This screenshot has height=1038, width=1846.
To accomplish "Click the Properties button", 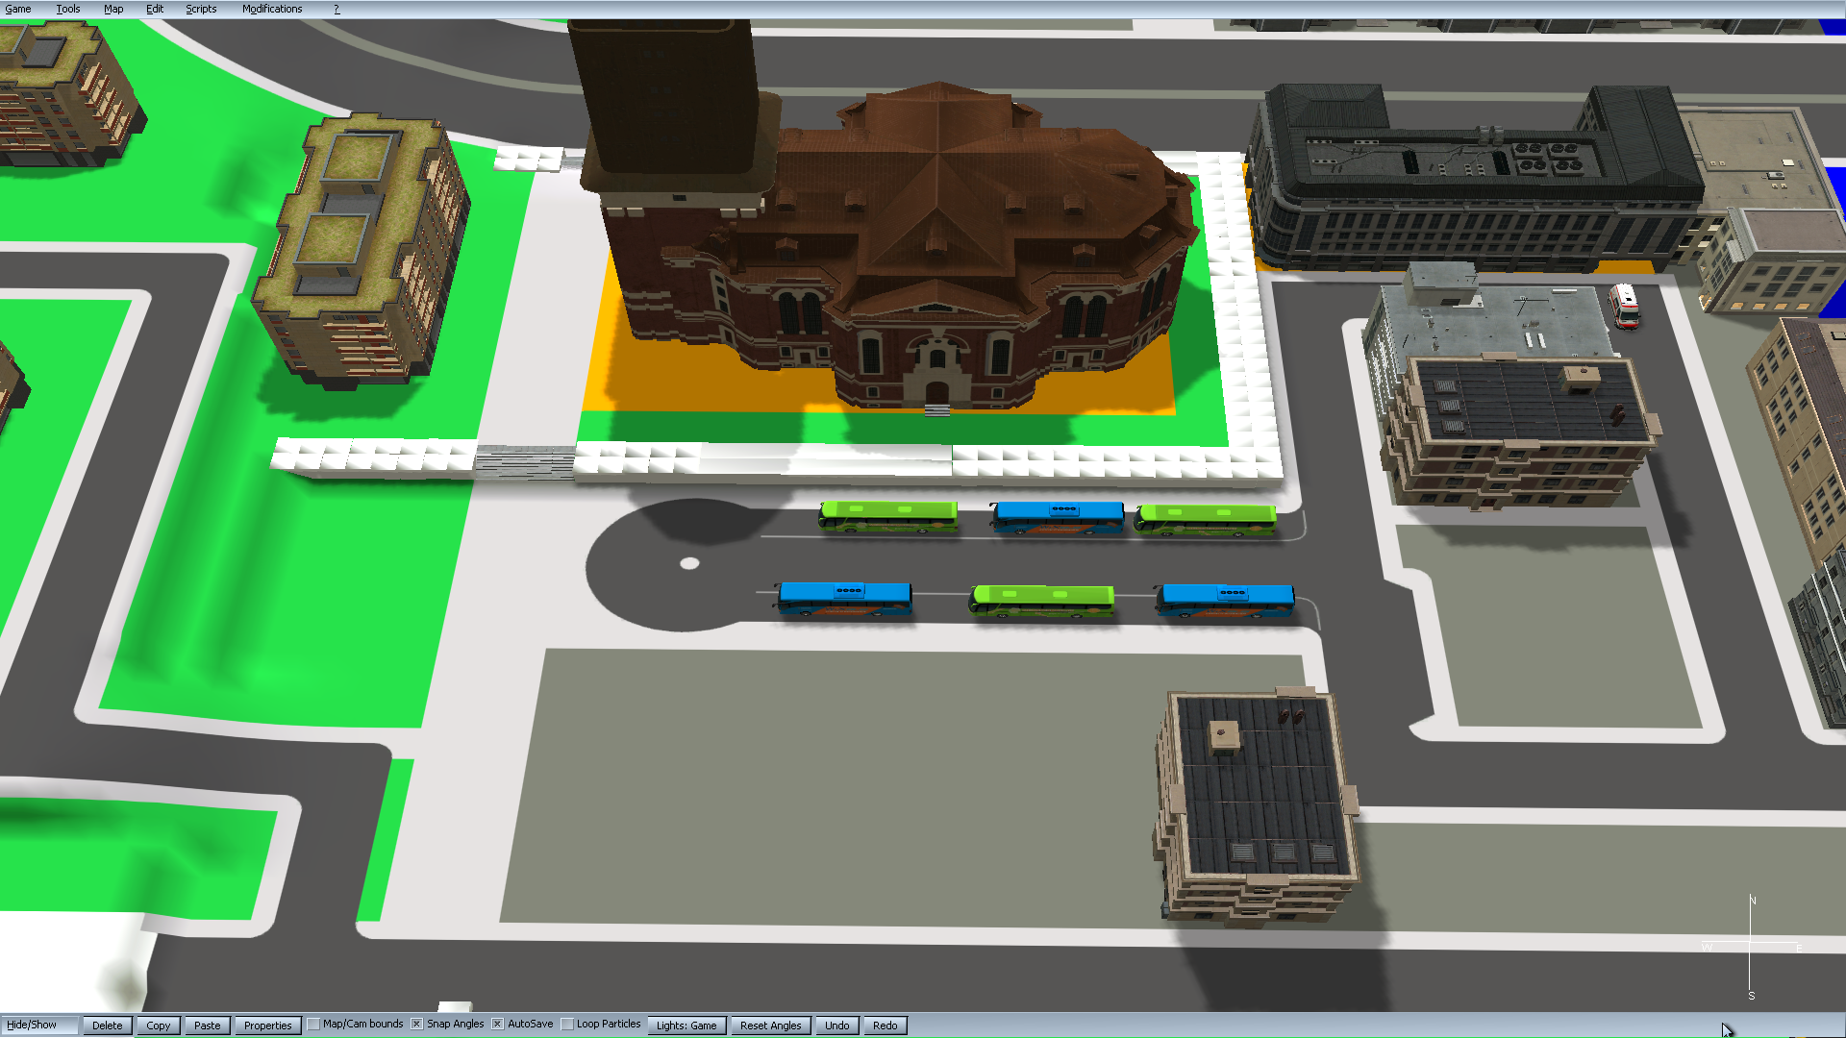I will coord(267,1026).
